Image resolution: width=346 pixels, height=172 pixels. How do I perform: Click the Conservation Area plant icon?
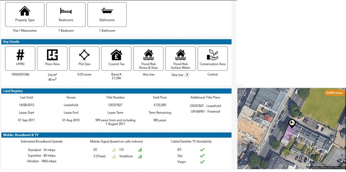(x=213, y=55)
